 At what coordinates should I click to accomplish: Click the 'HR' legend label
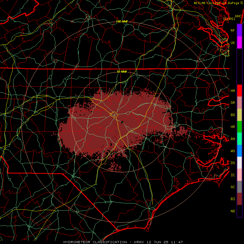pyautogui.click(x=233, y=127)
